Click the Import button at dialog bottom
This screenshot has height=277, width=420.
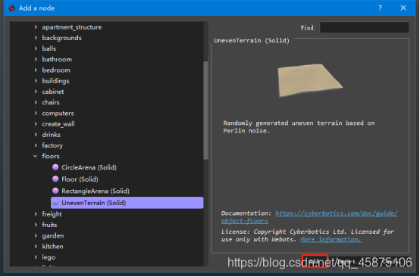pyautogui.click(x=346, y=261)
